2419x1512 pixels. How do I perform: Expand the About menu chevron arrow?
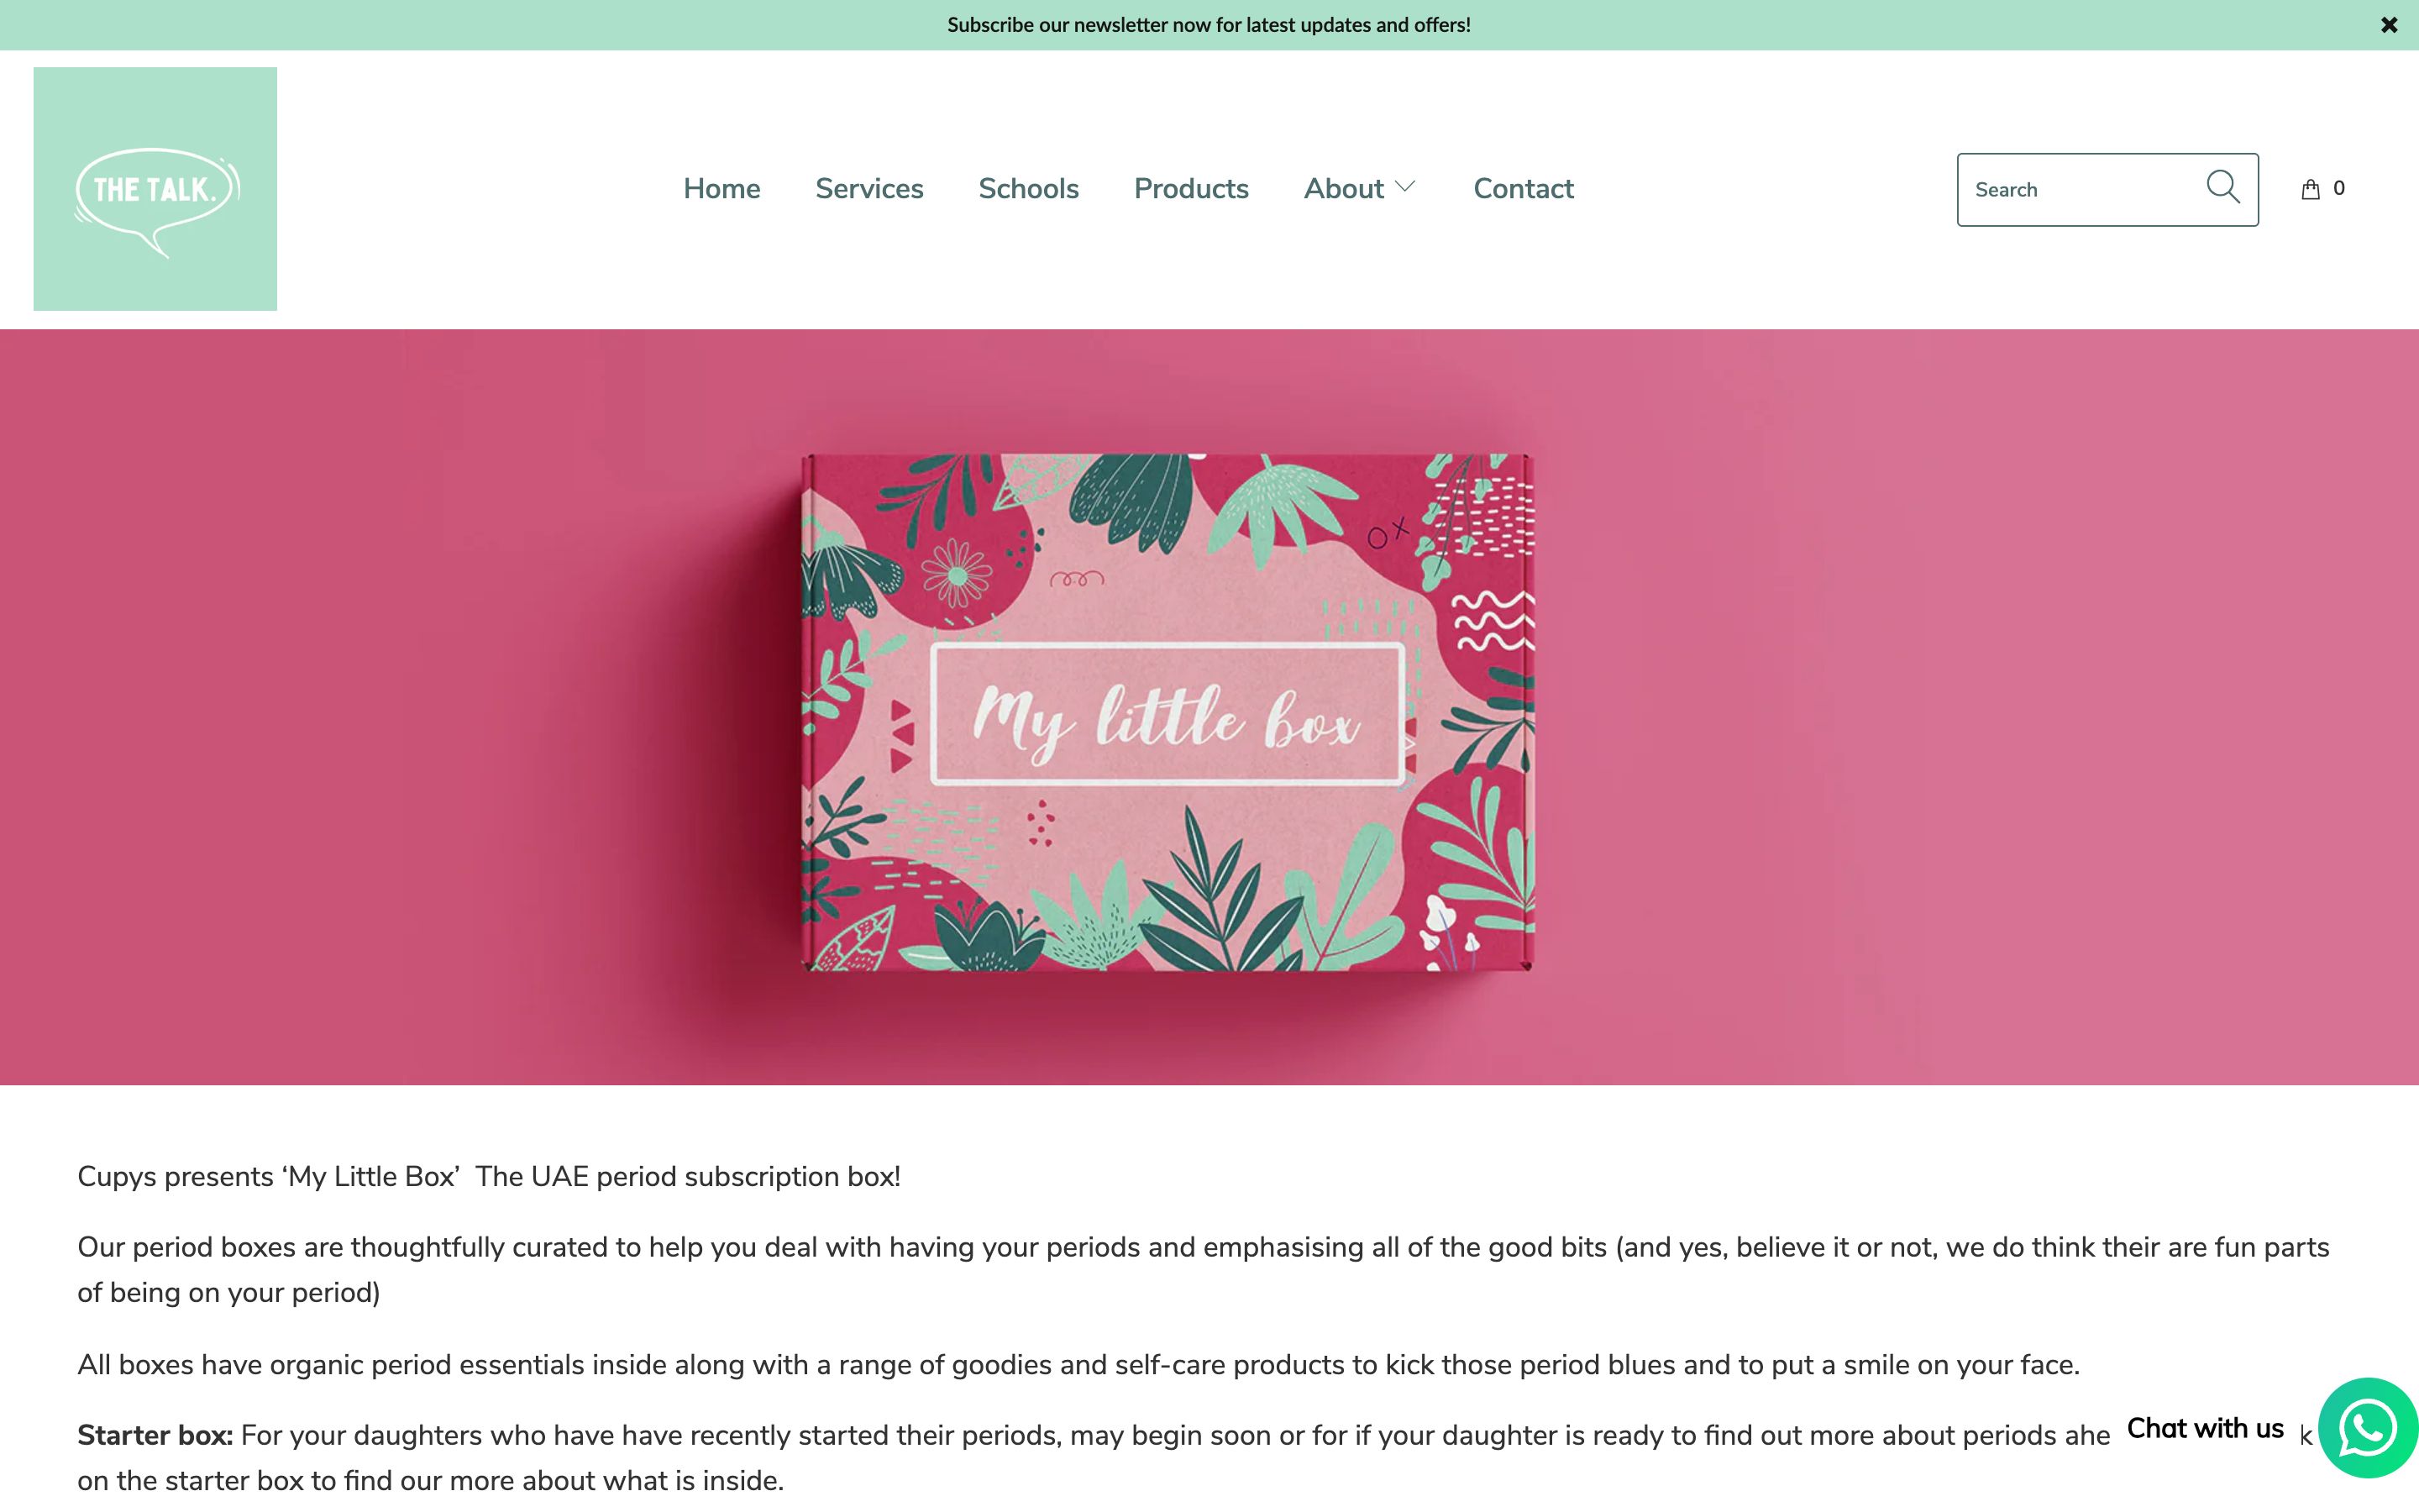(1405, 187)
